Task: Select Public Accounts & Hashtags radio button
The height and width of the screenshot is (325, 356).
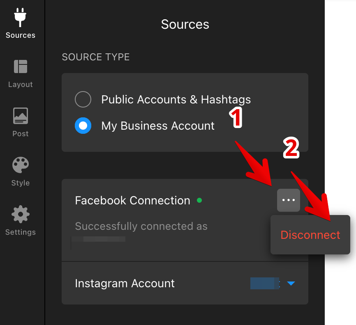Action: click(83, 99)
